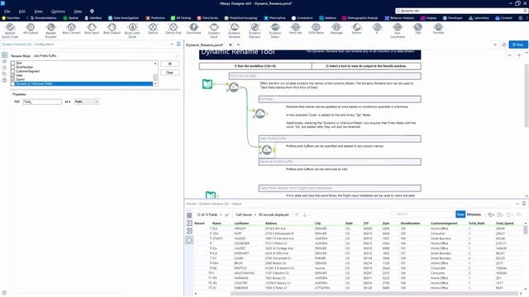Select the Dynamic Replace tool
The image size is (529, 297).
[255, 30]
